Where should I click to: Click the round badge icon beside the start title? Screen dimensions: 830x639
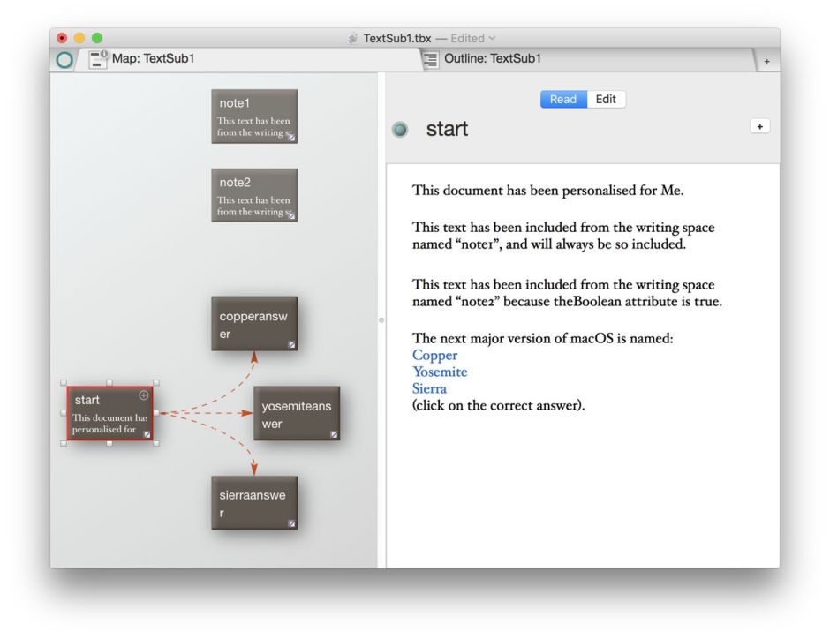coord(400,130)
